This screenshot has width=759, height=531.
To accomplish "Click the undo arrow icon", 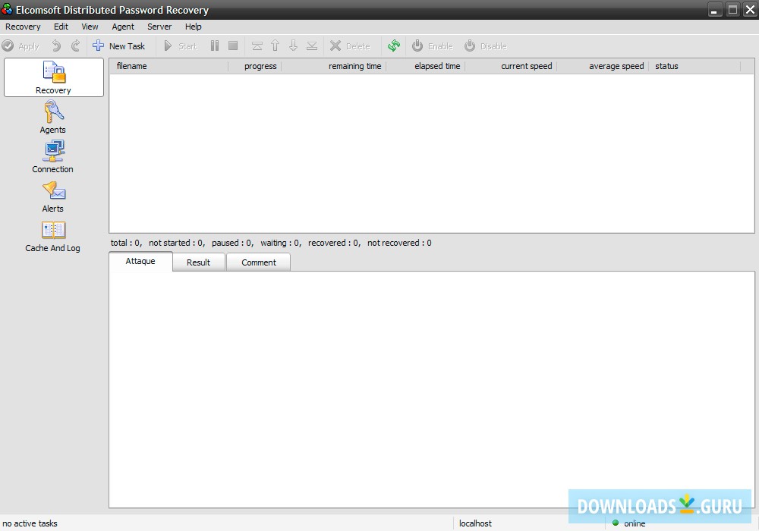I will [x=57, y=46].
